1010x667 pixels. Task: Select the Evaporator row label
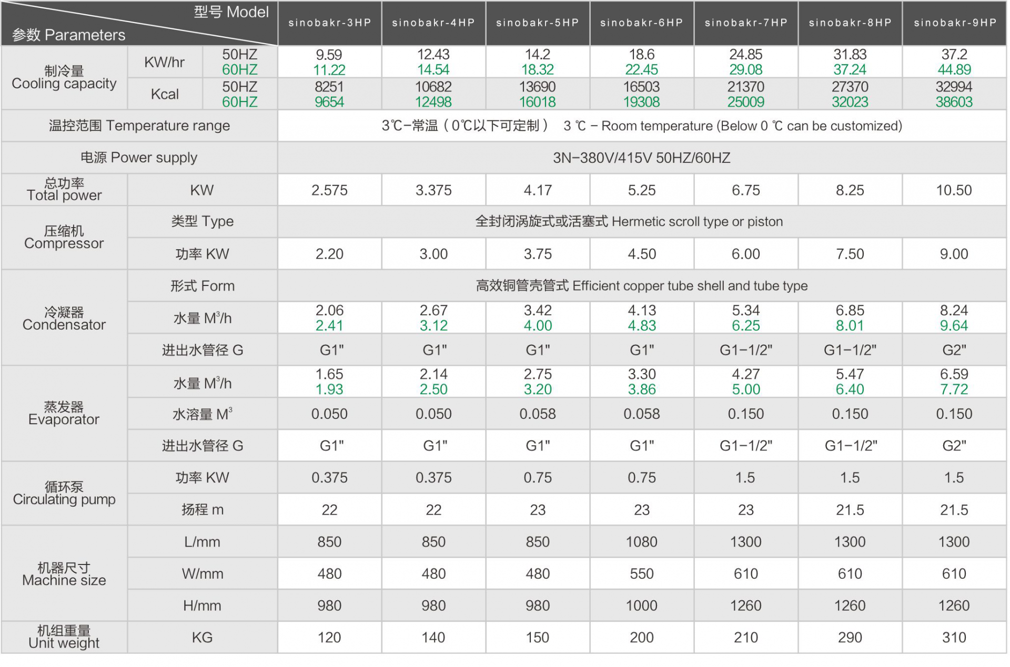click(x=64, y=414)
